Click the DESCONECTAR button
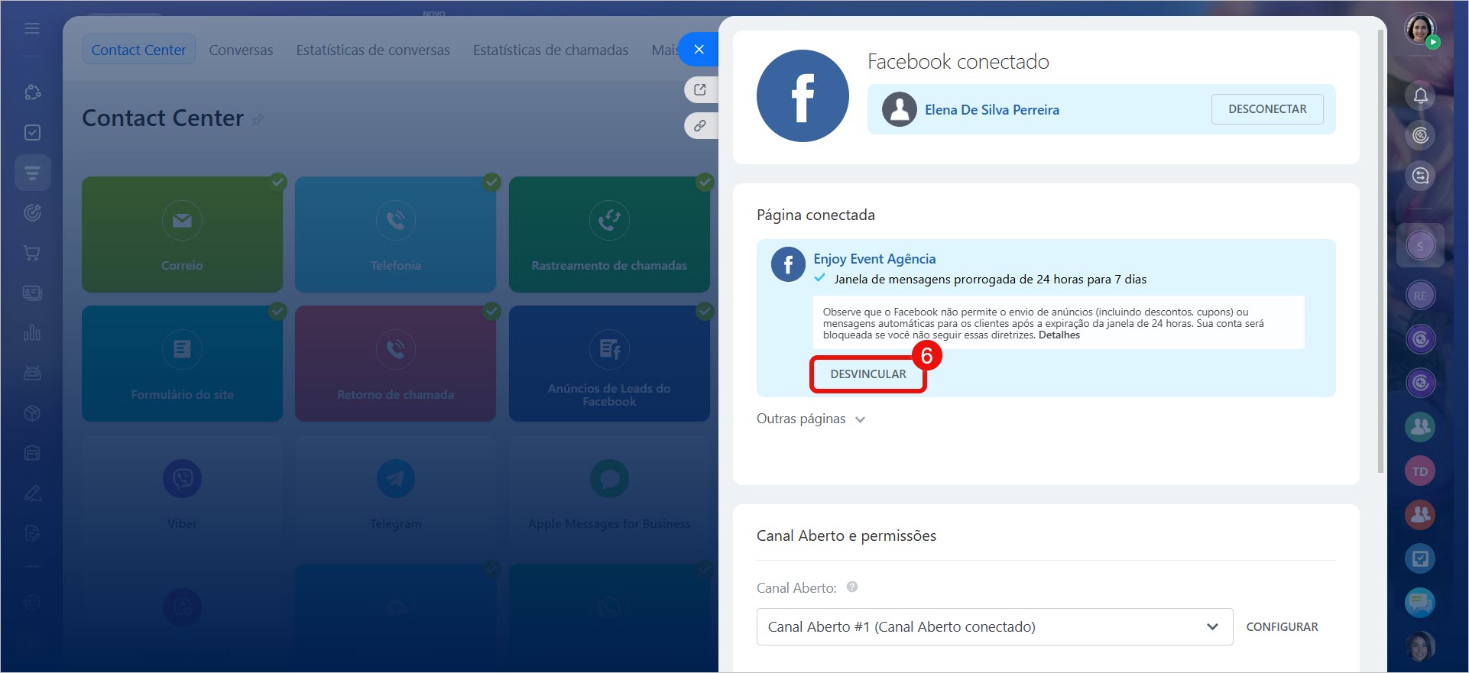The height and width of the screenshot is (673, 1469). tap(1266, 109)
